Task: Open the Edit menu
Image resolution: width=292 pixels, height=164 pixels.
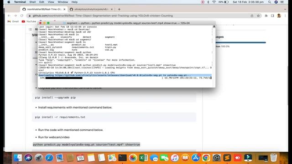Action: pos(42,2)
